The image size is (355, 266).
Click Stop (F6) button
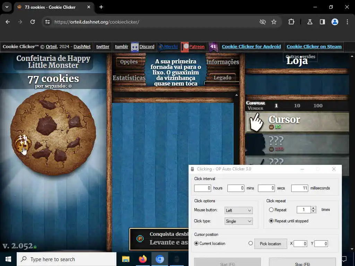pos(302,262)
